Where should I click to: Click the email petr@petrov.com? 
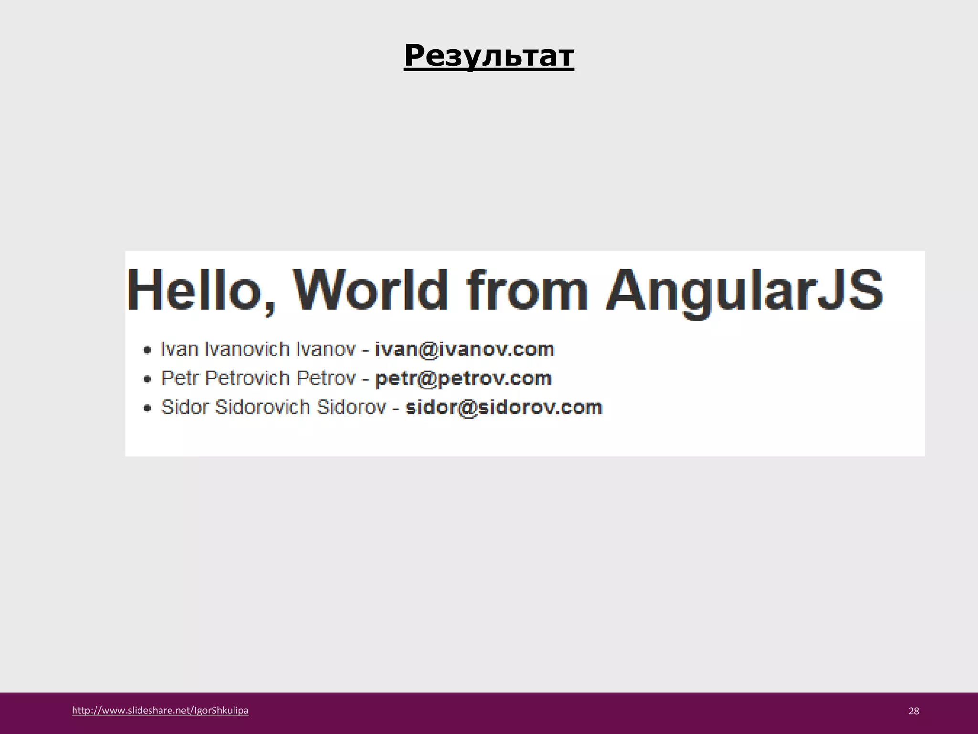click(x=463, y=378)
